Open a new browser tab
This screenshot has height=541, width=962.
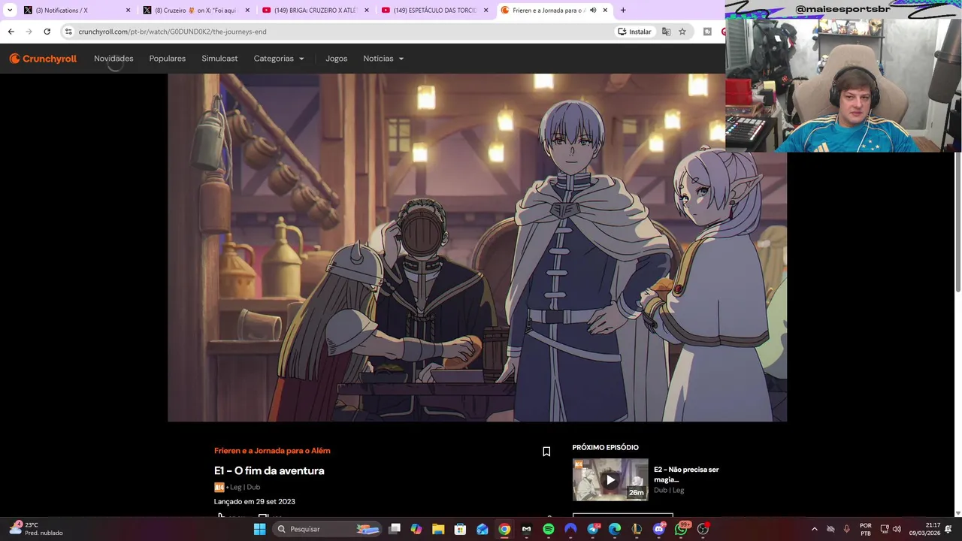623,11
